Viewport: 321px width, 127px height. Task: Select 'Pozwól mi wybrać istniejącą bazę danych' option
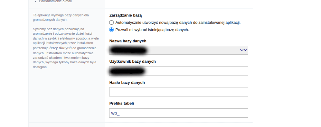click(x=111, y=30)
